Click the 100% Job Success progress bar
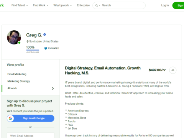Screen dimensions: 184x138 tap(33, 50)
